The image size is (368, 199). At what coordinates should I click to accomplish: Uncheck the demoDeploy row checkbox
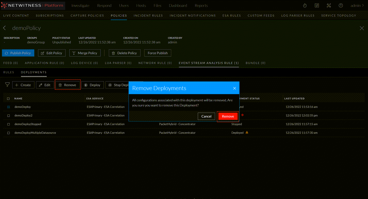[x=9, y=107]
